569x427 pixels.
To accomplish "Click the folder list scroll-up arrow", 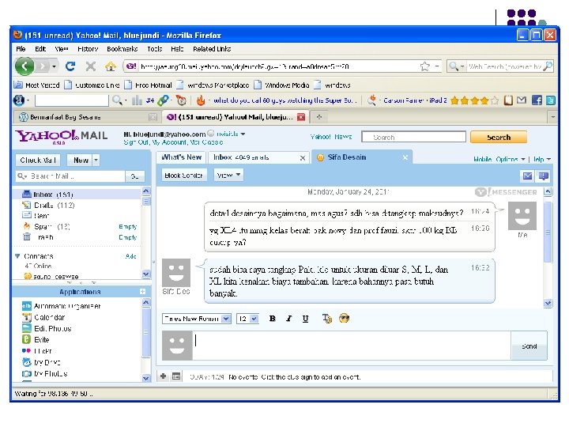I will 146,191.
